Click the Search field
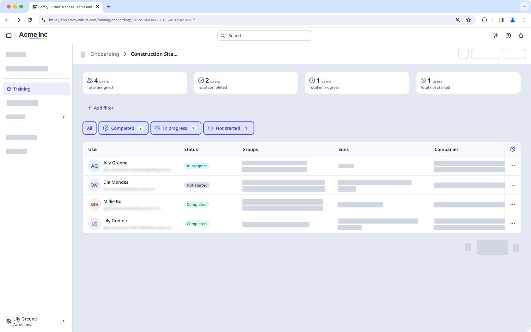 click(265, 36)
